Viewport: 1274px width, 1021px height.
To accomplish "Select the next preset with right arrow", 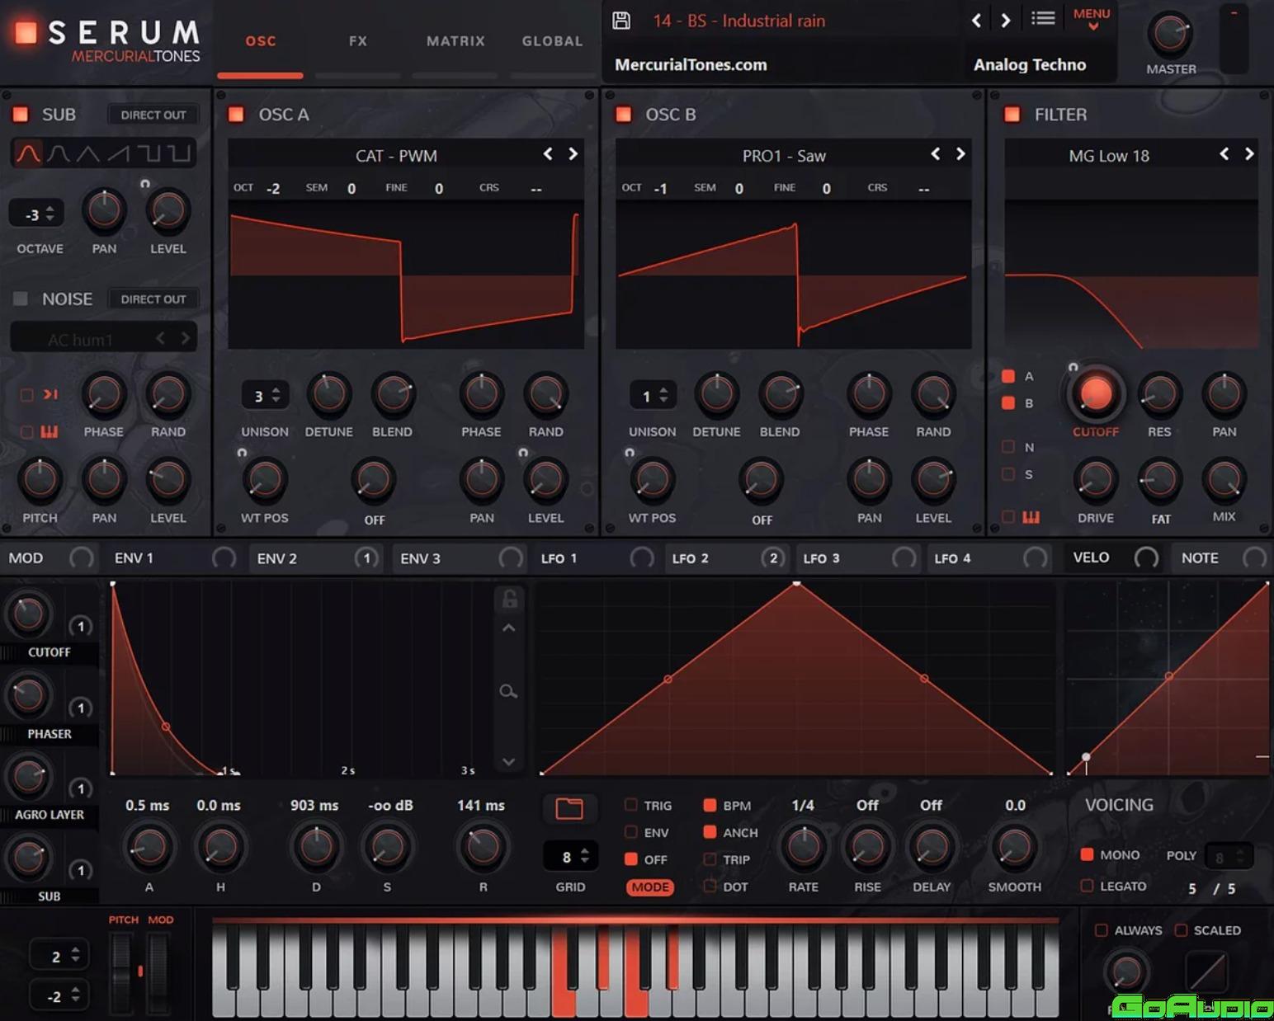I will (1005, 21).
